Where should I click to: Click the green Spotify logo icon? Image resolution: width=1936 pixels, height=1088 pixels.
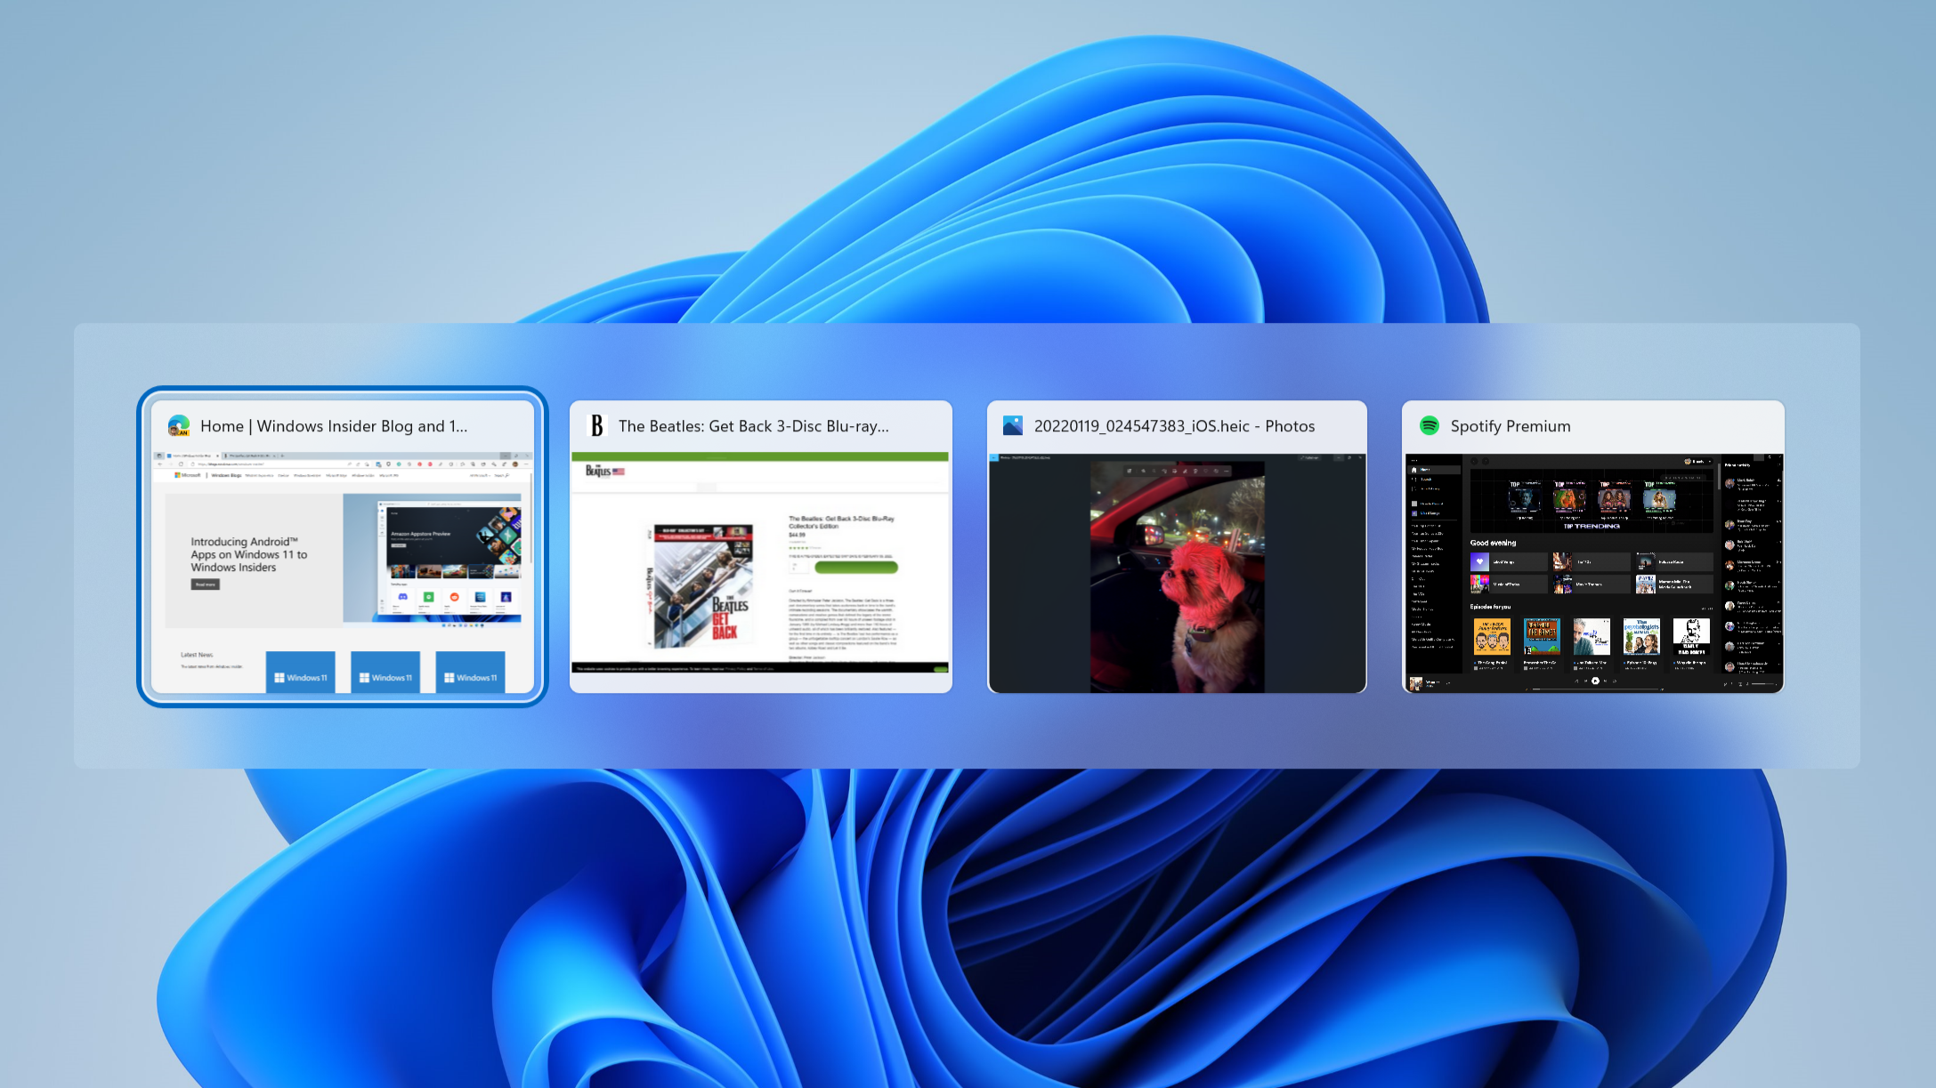[1429, 426]
